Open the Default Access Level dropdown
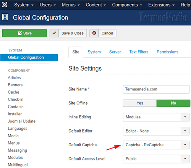This screenshot has height=168, width=191. coord(156,159)
